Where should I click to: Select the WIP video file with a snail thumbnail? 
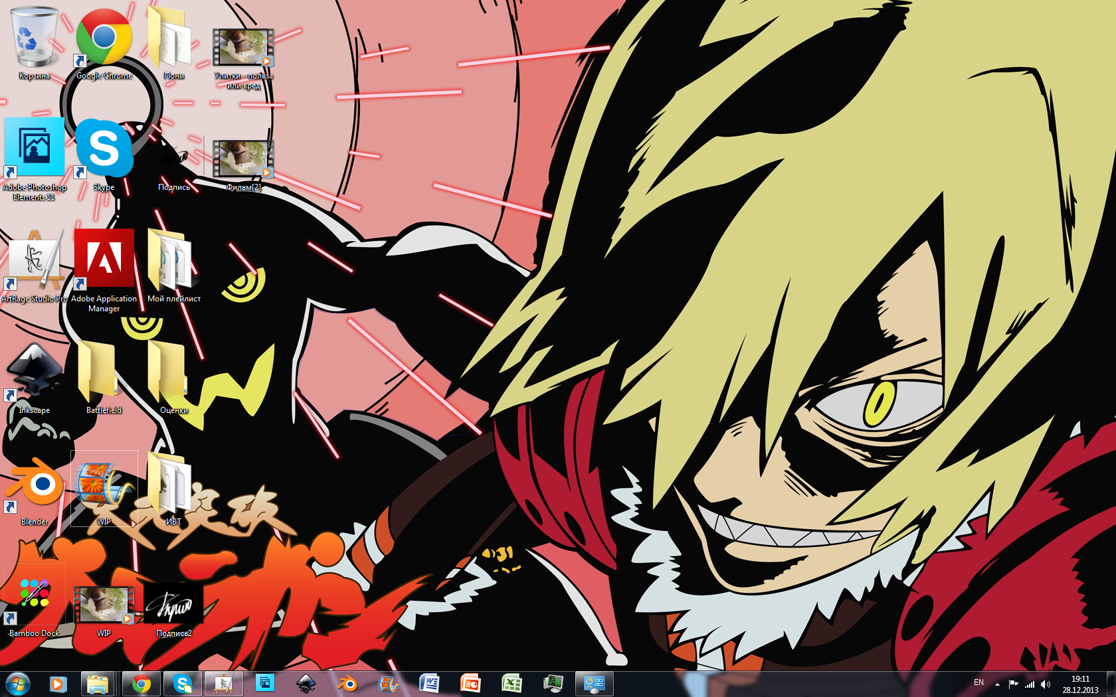coord(104,611)
